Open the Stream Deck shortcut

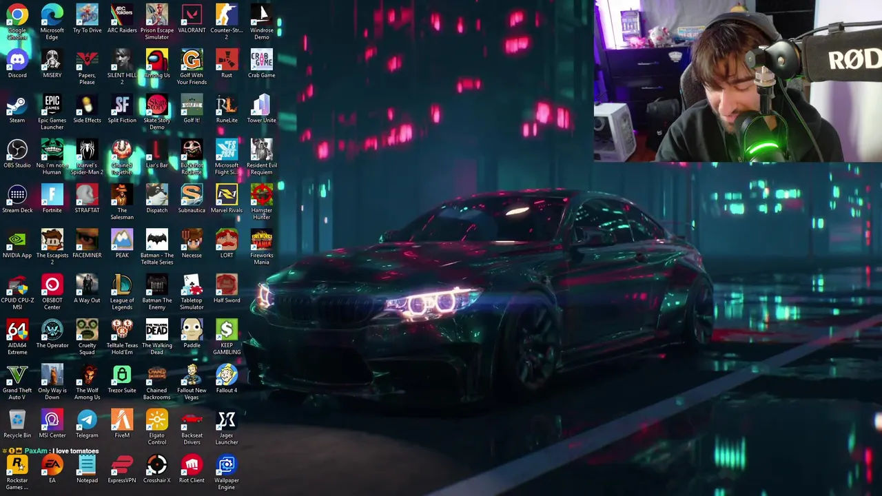17,195
